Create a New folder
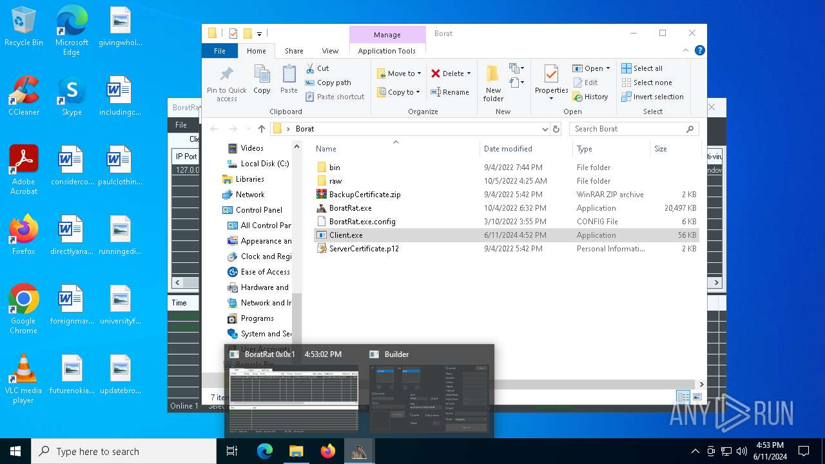The height and width of the screenshot is (464, 825). click(x=493, y=82)
